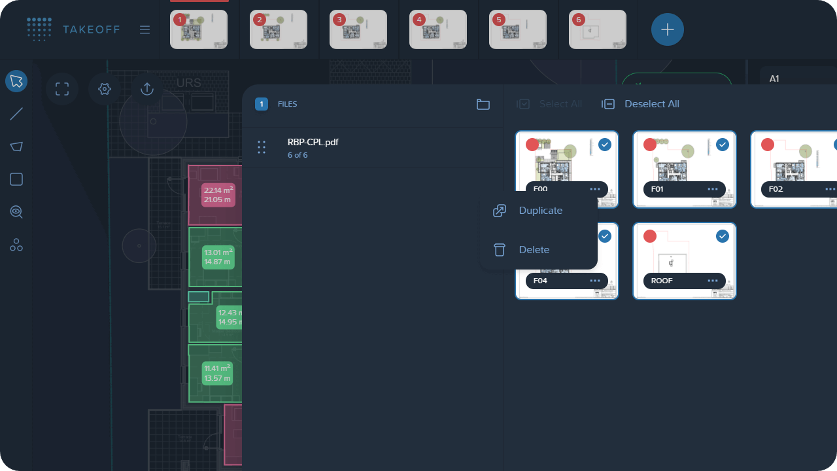Open the three-dot menu on F01 thumbnail

pyautogui.click(x=712, y=189)
